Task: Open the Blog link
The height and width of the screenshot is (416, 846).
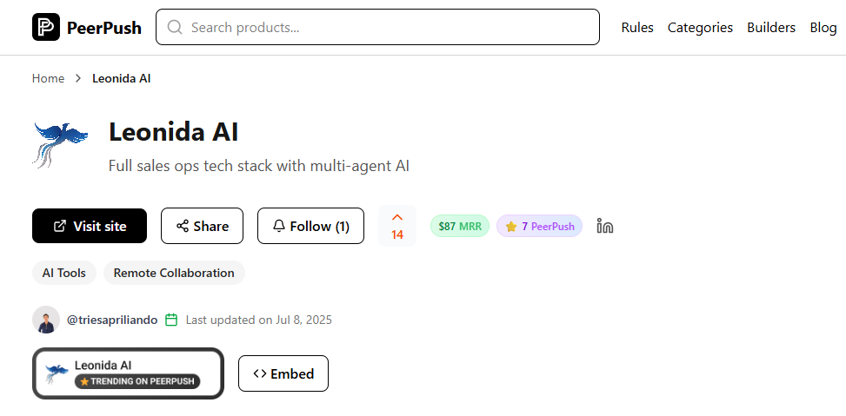Action: coord(823,28)
